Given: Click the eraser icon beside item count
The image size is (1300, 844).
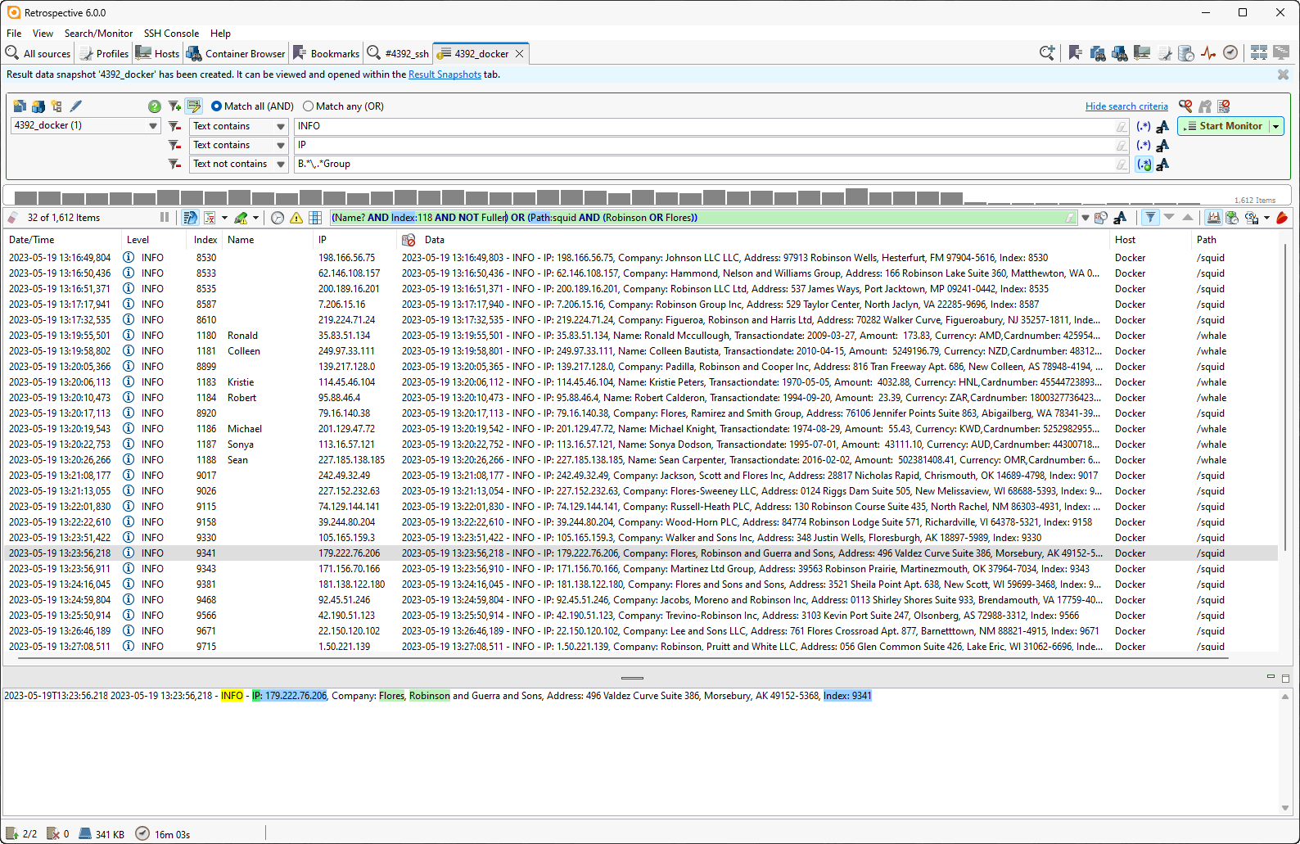Looking at the screenshot, I should 12,218.
